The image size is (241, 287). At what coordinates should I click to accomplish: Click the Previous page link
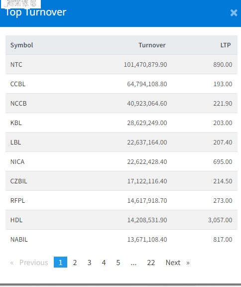tap(29, 262)
